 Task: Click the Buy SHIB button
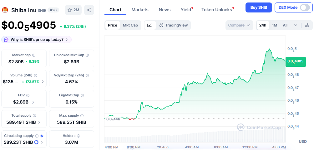(259, 7)
